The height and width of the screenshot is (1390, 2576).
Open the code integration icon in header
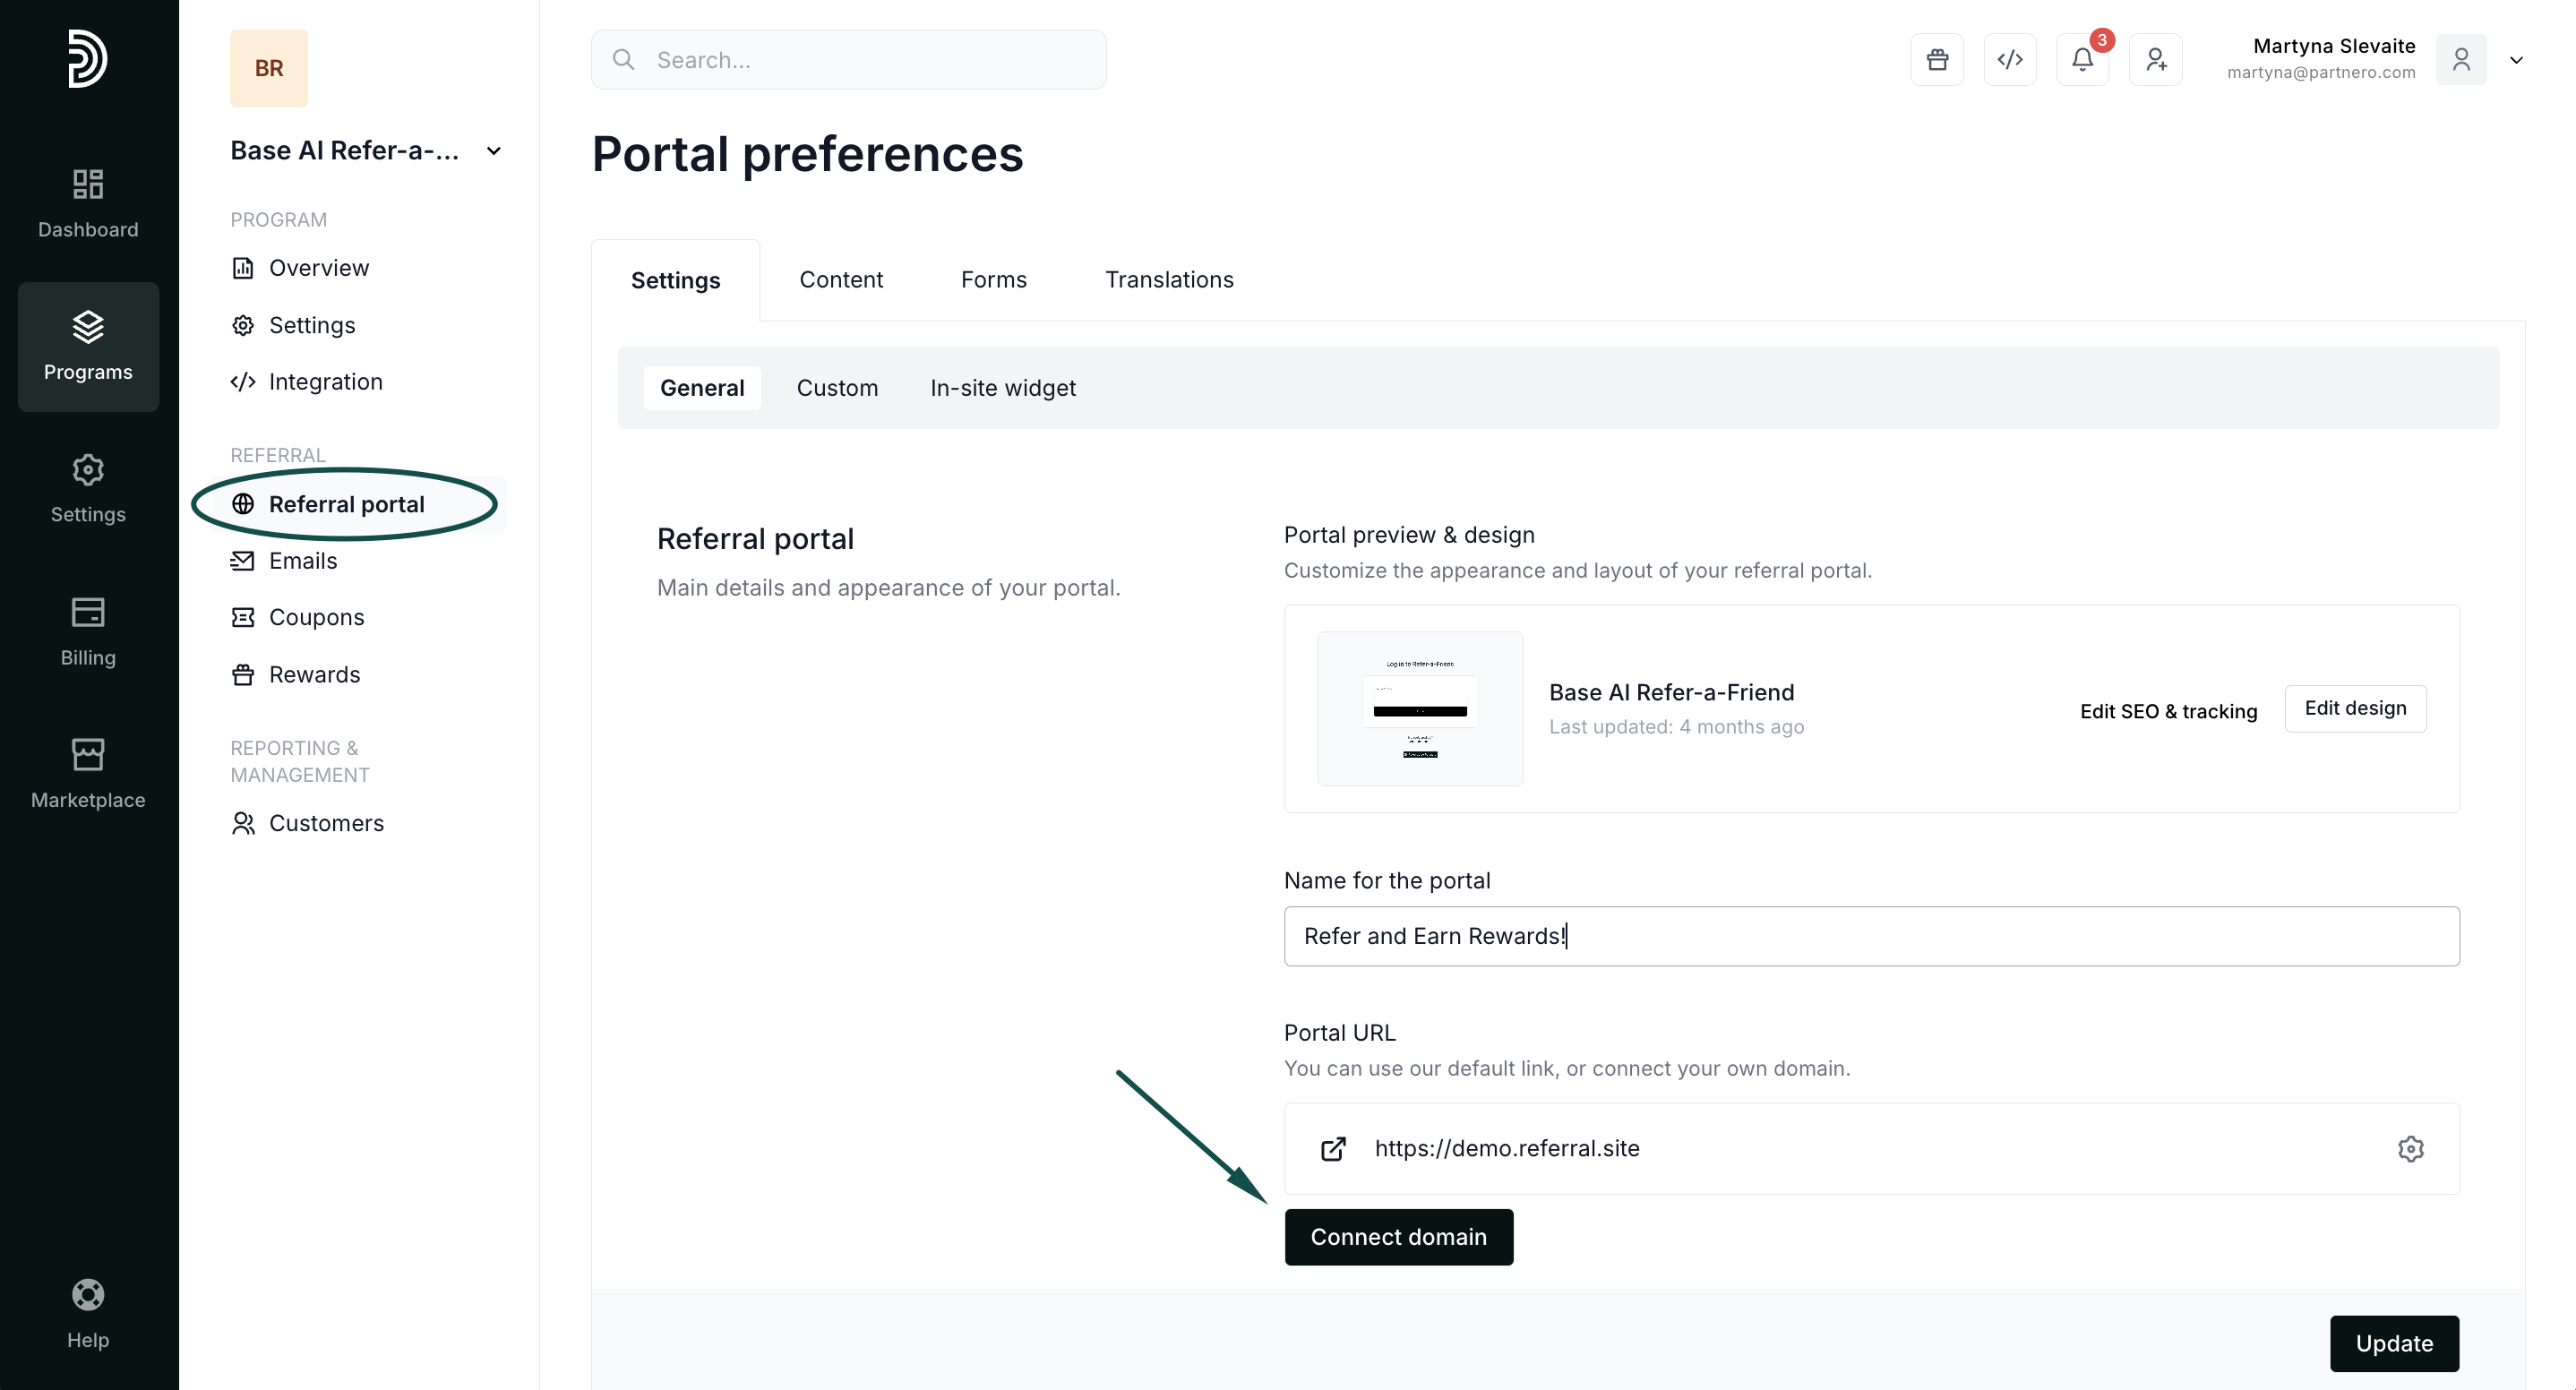(x=2010, y=60)
